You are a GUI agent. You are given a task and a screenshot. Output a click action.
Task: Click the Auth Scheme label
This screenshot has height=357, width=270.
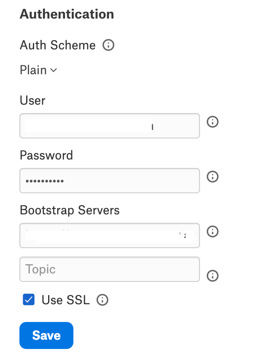click(x=58, y=45)
